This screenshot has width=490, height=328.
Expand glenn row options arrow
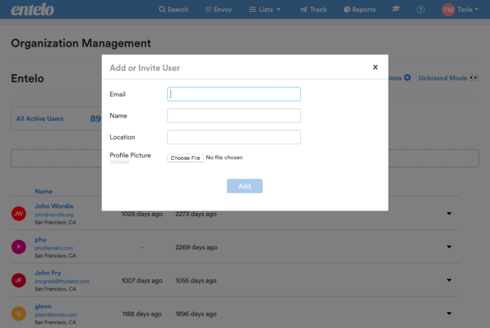pos(449,313)
